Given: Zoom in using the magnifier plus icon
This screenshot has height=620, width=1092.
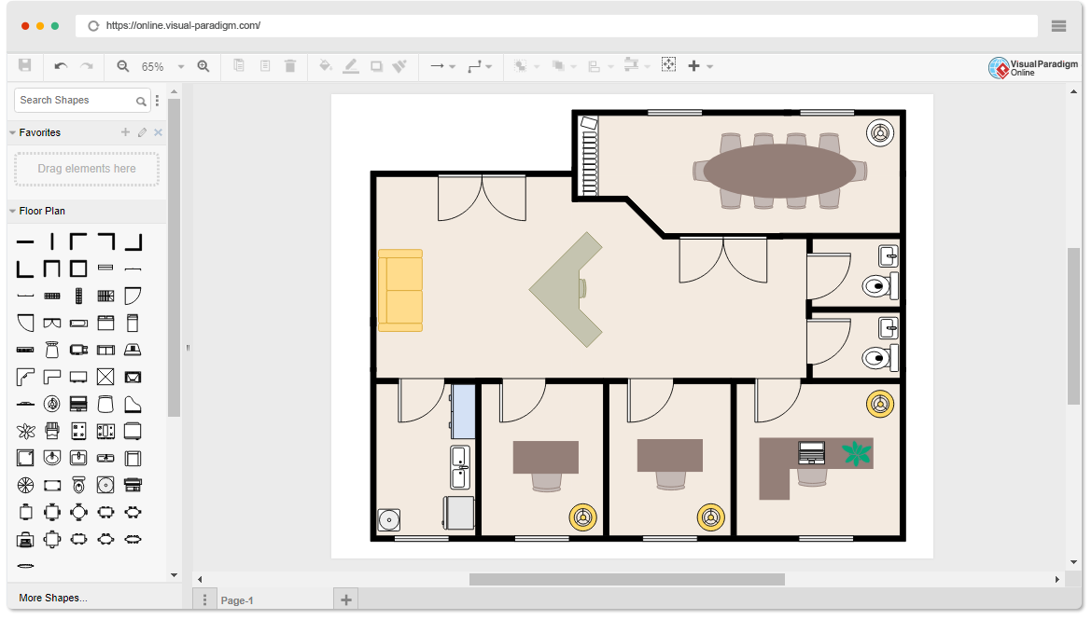Looking at the screenshot, I should pyautogui.click(x=203, y=66).
